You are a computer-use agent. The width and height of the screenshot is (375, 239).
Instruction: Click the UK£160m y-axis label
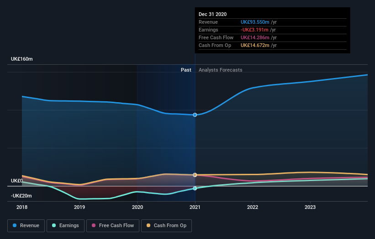22,59
